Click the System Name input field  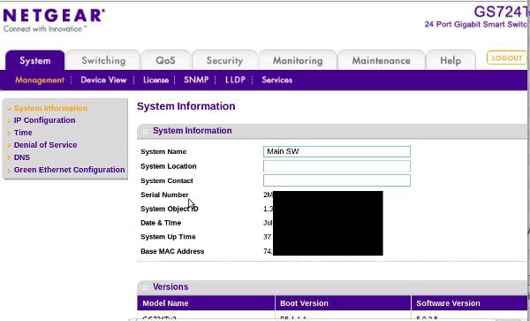coord(337,151)
